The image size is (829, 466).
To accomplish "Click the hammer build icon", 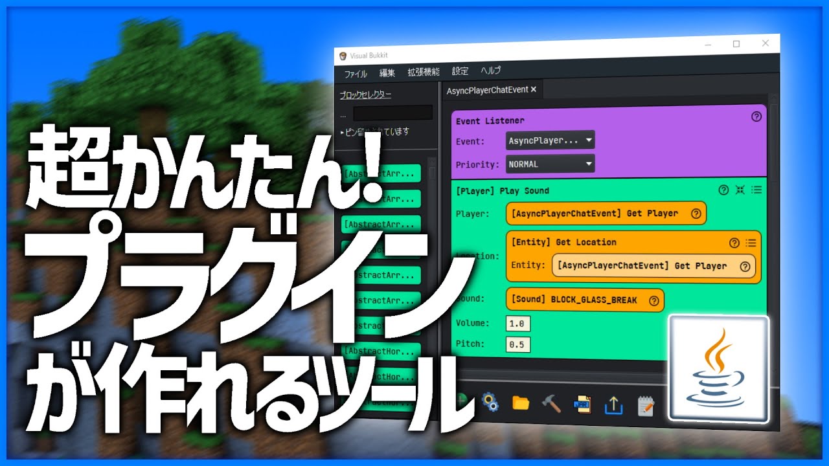I will [x=551, y=404].
